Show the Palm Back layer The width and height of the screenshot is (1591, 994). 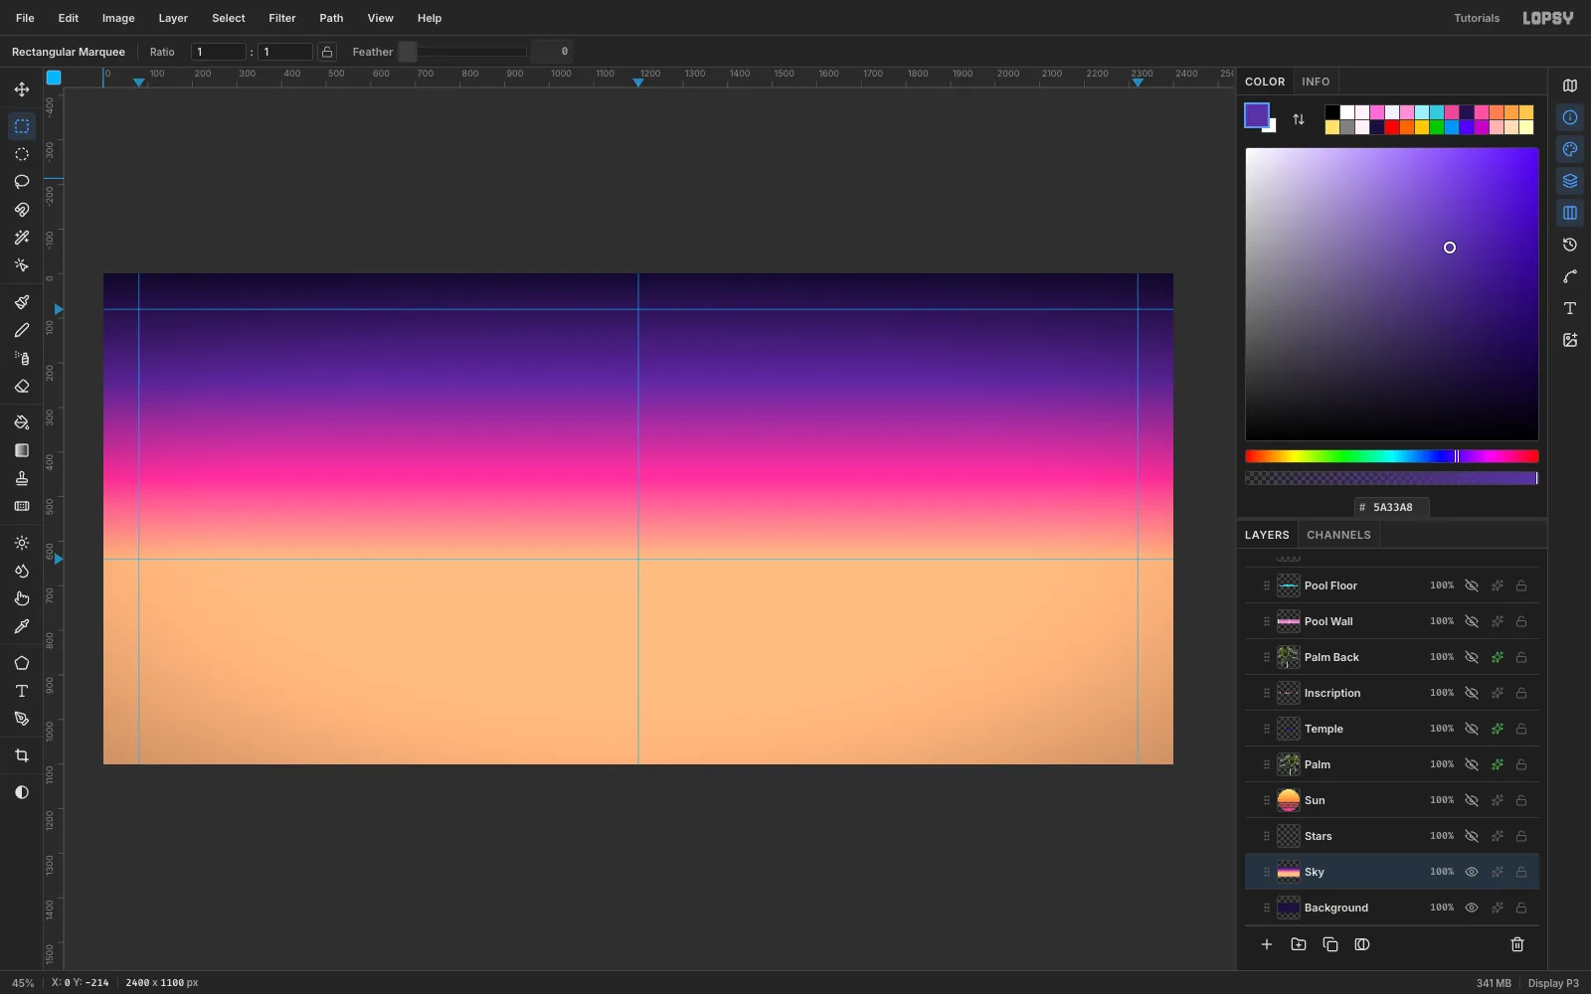click(1472, 657)
